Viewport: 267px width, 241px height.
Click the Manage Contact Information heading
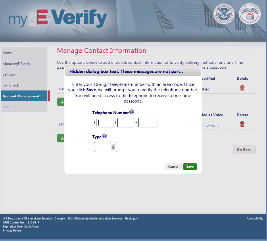pos(102,51)
